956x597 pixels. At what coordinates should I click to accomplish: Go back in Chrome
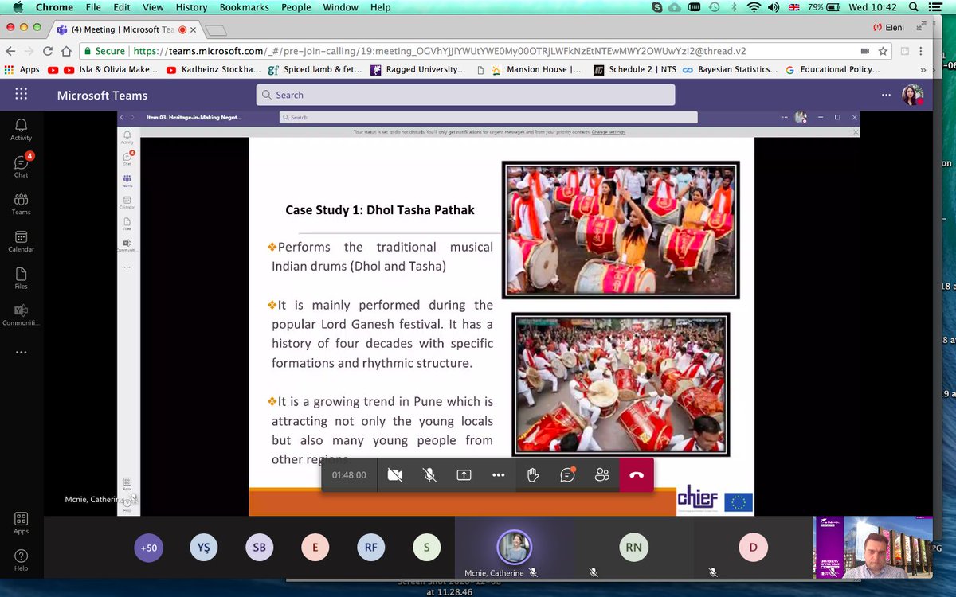[12, 50]
